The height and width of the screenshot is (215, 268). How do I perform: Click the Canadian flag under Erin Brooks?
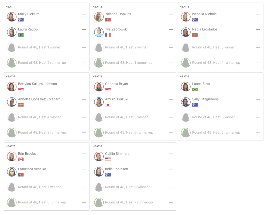[x=21, y=159]
